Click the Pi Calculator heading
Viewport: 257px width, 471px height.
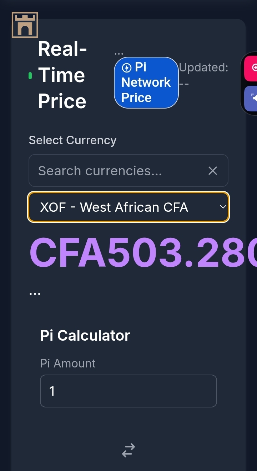(x=85, y=335)
